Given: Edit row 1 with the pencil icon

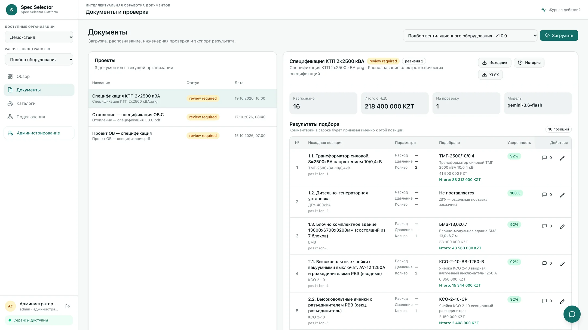Looking at the screenshot, I should click(562, 158).
